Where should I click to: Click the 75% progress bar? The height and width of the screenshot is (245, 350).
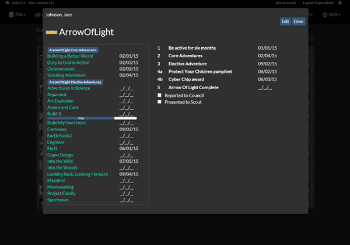[x=92, y=118]
